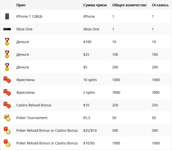Click the 'Poker Tournament' prize name
The height and width of the screenshot is (150, 172).
[32, 118]
